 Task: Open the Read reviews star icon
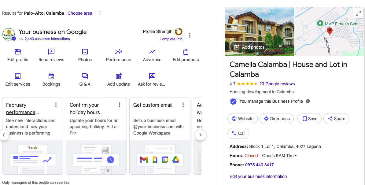pos(51,52)
